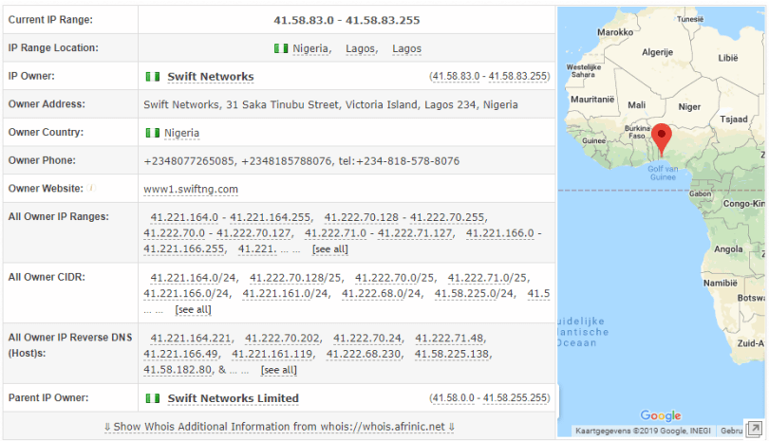Image resolution: width=769 pixels, height=441 pixels.
Task: Click the info icon beside Owner Website
Action: click(92, 189)
